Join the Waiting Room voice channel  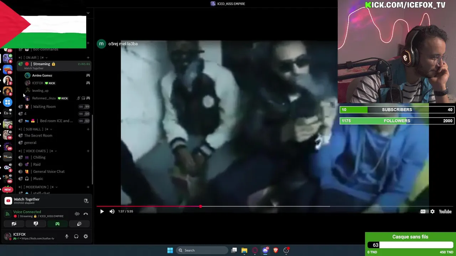(53, 107)
